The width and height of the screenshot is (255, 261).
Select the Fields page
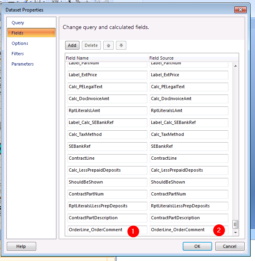tap(31, 33)
